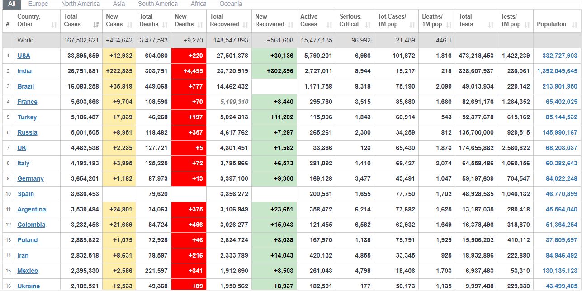The width and height of the screenshot is (582, 291).
Task: Click the Population column header label
Action: tap(551, 24)
